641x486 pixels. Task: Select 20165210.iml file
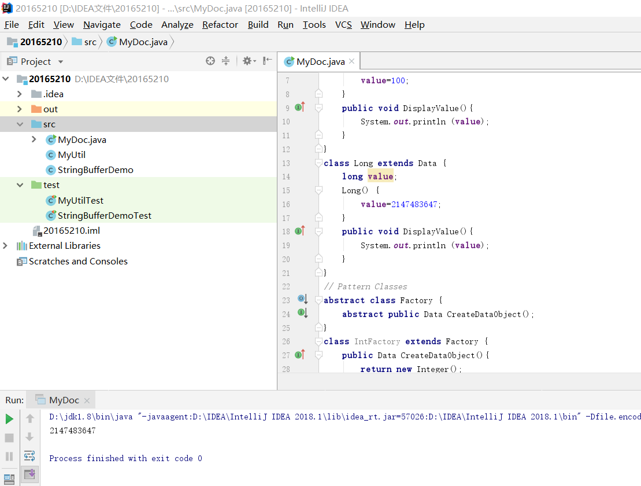pos(72,231)
